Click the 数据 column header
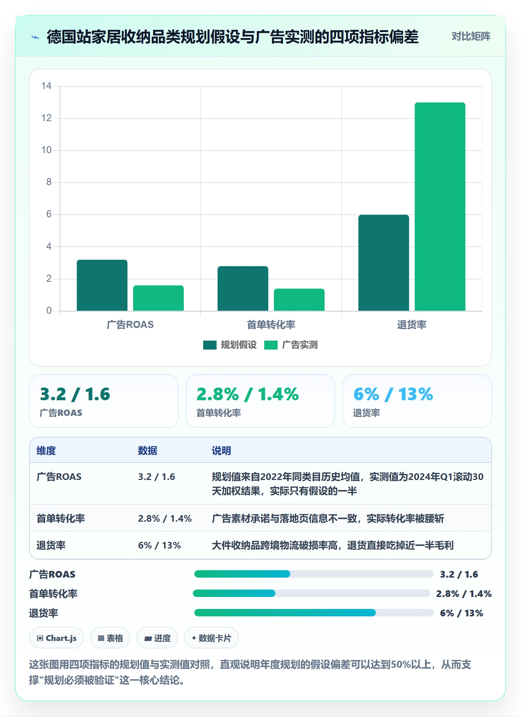This screenshot has width=521, height=717. coord(148,451)
